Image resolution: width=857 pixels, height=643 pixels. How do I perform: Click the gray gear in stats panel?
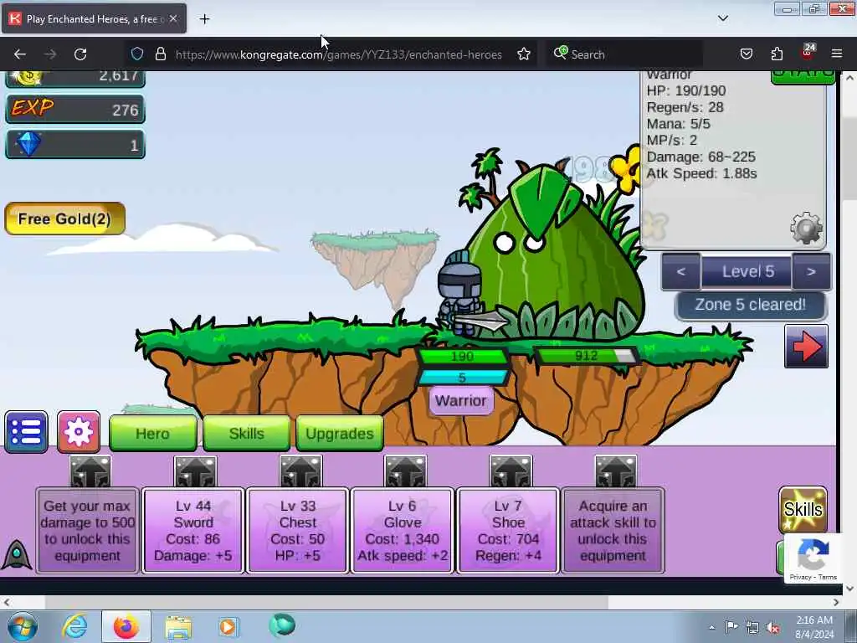click(806, 227)
